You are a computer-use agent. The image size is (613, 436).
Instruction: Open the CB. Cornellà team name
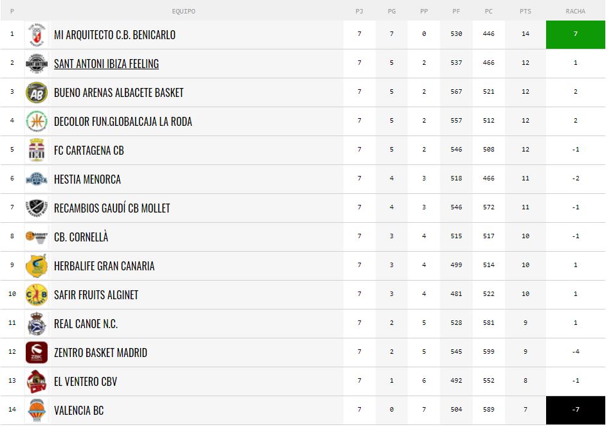point(81,237)
